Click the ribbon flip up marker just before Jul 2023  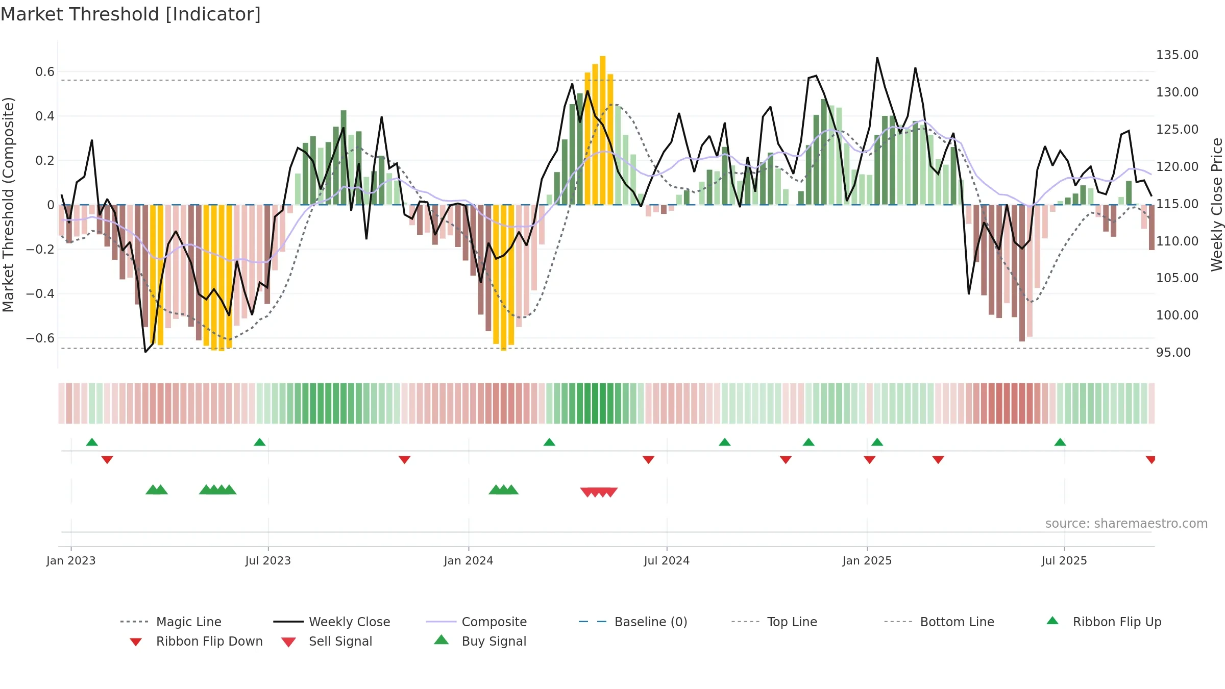click(x=259, y=442)
